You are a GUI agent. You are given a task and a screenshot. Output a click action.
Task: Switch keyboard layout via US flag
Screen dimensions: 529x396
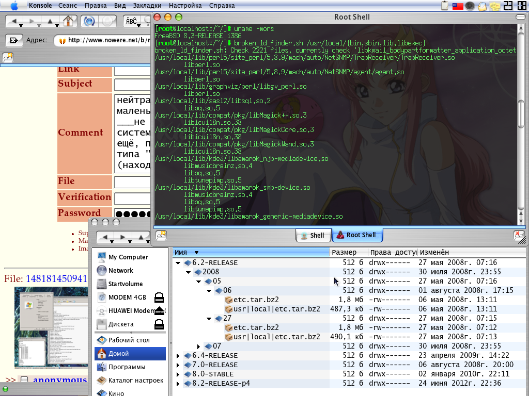tap(458, 6)
